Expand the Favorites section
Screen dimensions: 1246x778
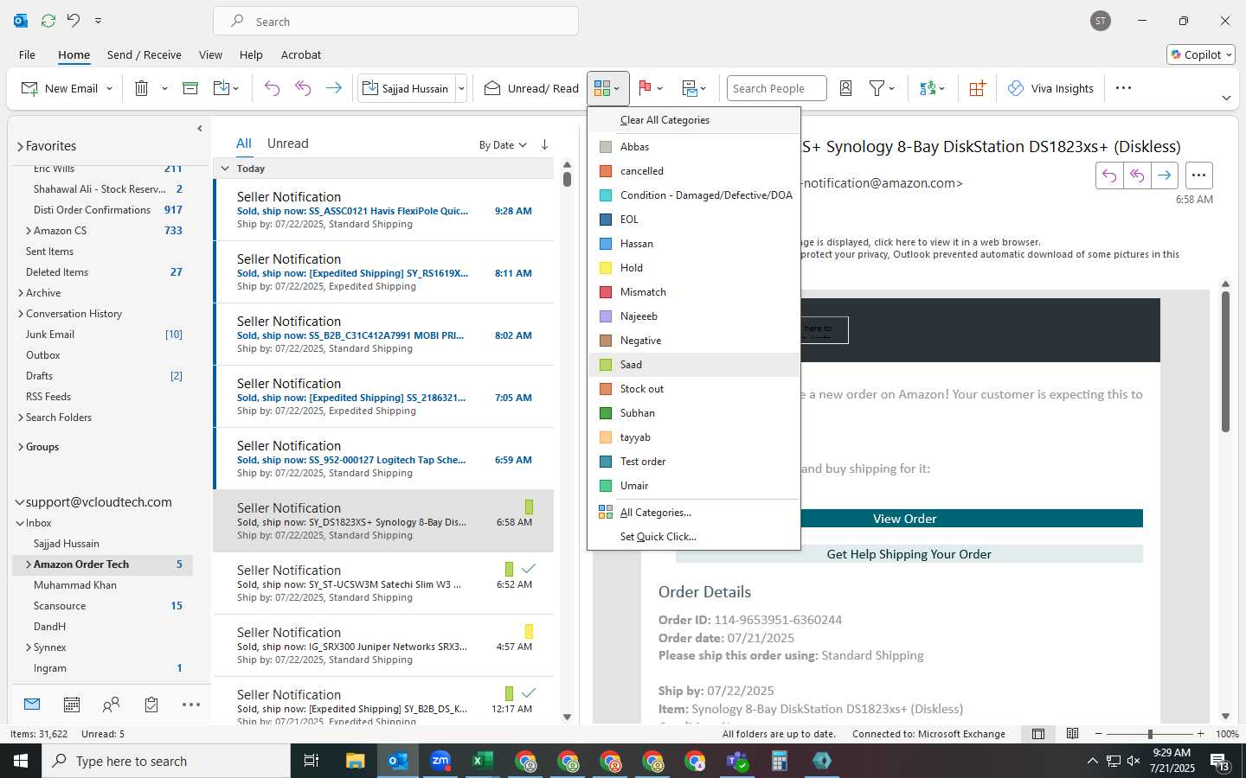20,146
